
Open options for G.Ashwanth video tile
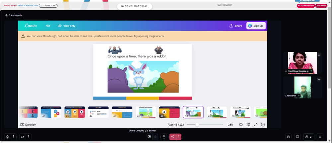[x=318, y=80]
